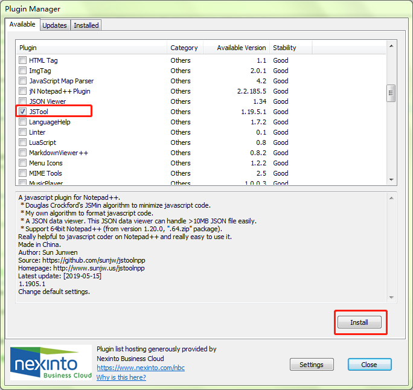Check the Menu Icons plugin checkbox
The image size is (413, 390).
(x=23, y=163)
